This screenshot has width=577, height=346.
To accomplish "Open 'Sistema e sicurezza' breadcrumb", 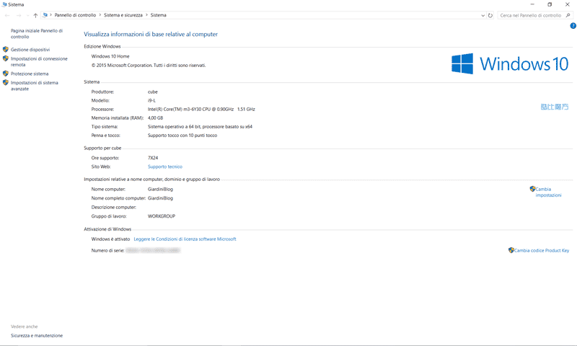I will [123, 15].
